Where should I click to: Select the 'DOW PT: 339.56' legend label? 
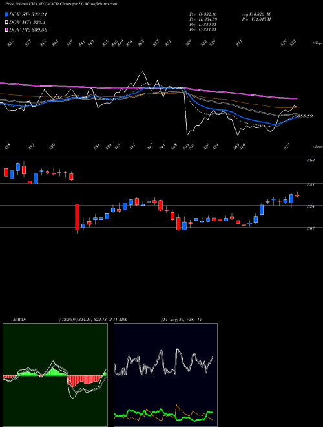(28, 30)
